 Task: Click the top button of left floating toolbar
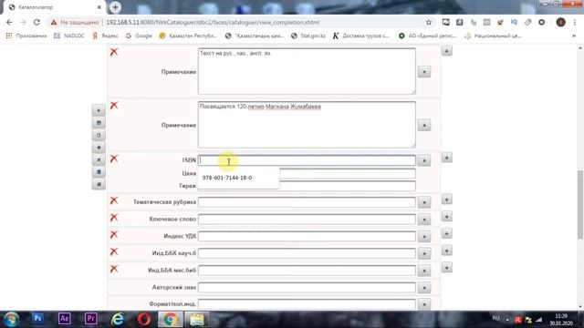[x=99, y=110]
